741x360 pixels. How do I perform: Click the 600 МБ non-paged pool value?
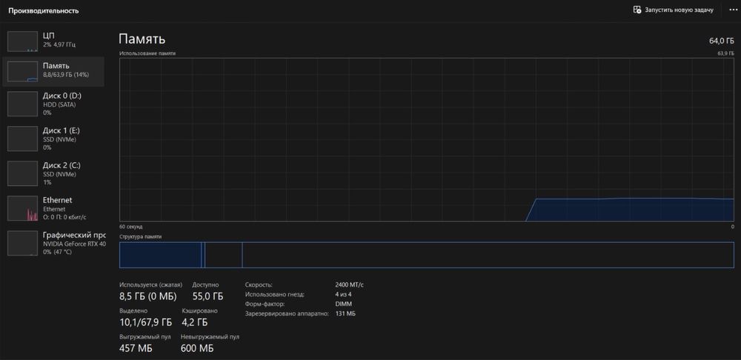(197, 349)
